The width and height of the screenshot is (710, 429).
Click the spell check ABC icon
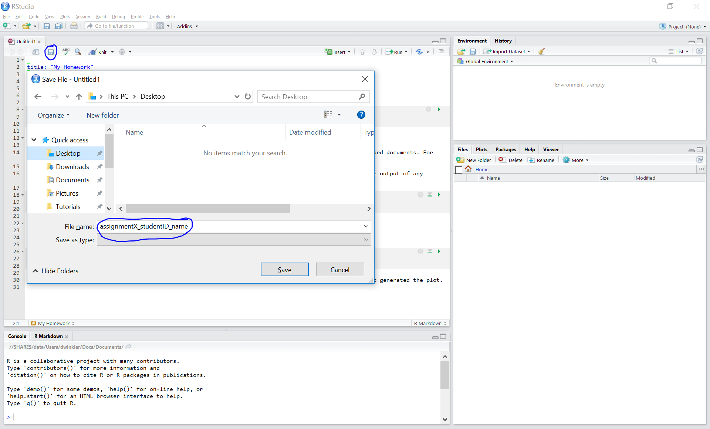(66, 52)
